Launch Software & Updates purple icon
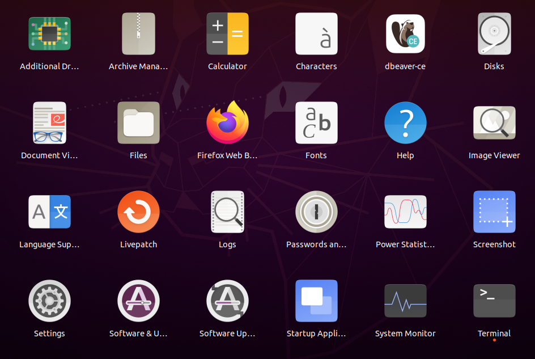 138,301
